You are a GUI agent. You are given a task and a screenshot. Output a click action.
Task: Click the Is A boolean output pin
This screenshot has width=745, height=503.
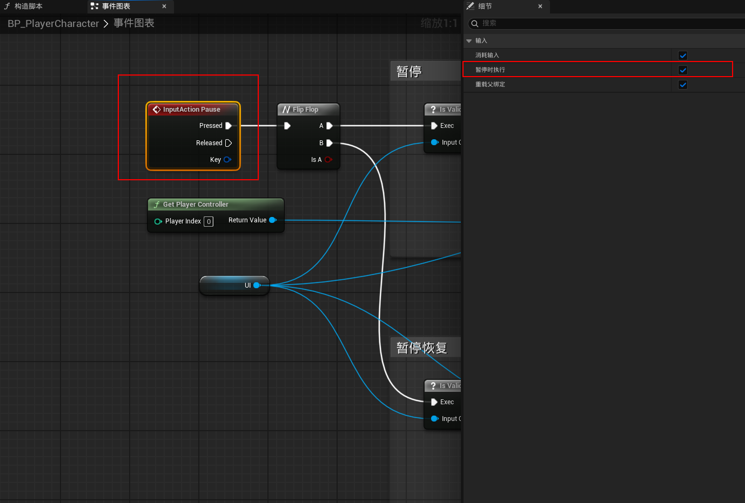click(x=328, y=160)
